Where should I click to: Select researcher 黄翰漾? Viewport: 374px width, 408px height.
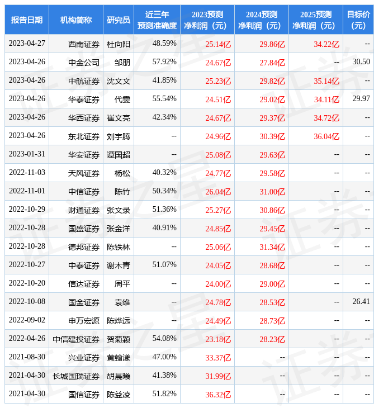click(119, 358)
